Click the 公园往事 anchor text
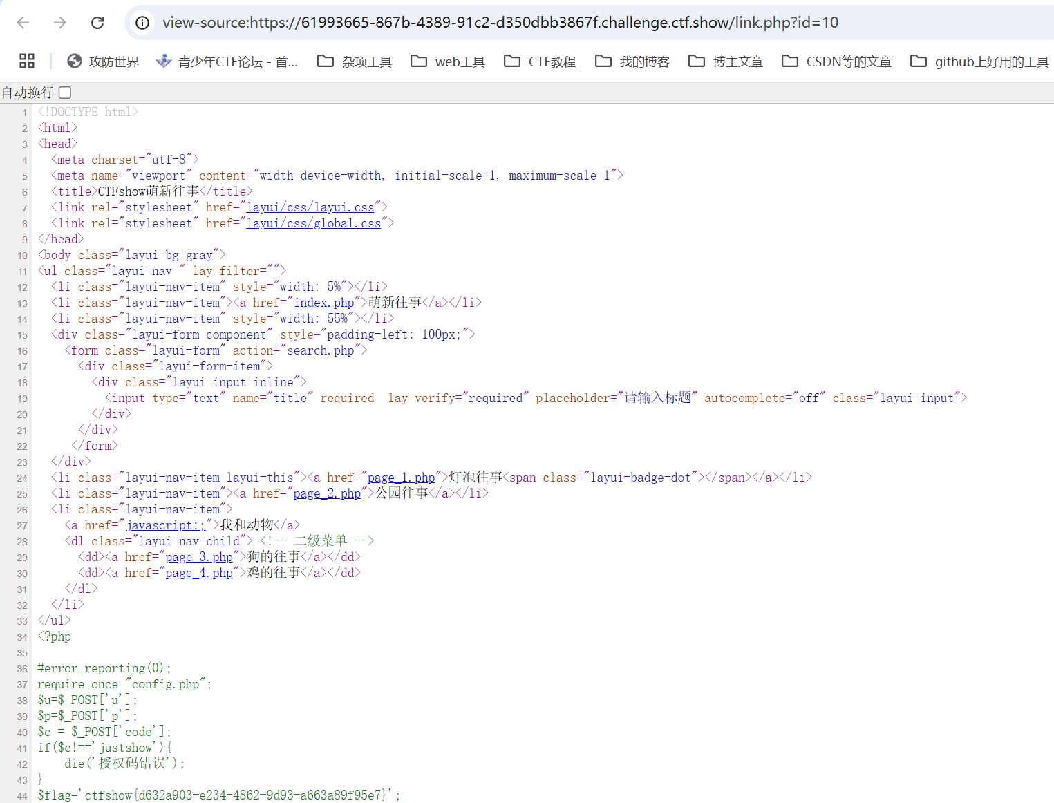1054x803 pixels. tap(402, 493)
